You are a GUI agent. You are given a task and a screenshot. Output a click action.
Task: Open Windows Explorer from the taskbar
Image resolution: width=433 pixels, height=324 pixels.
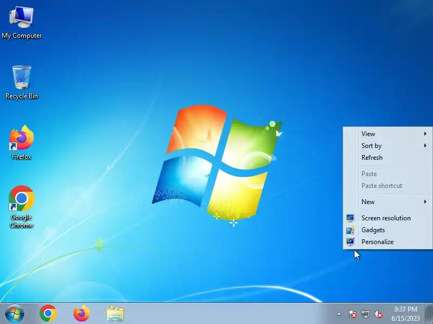coord(115,314)
